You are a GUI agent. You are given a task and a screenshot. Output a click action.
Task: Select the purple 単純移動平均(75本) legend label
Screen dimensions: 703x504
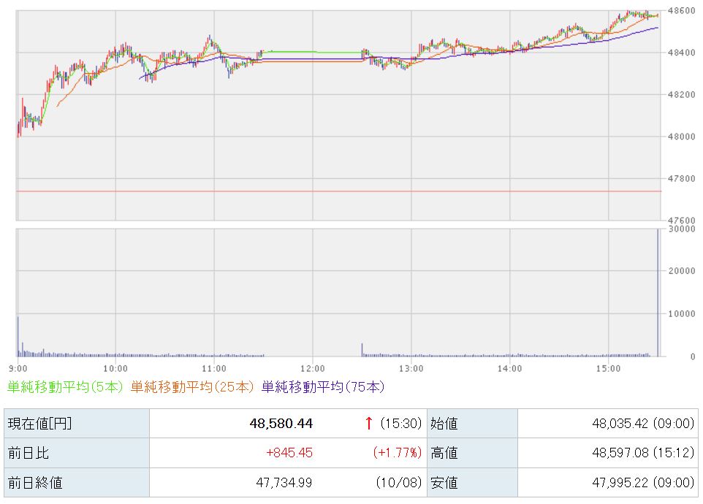322,386
